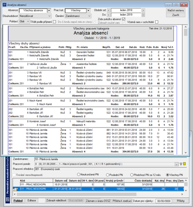Click Randus Vít row dated 18.06.2018
Image resolution: width=193 pixels, height=207 pixels.
91,73
